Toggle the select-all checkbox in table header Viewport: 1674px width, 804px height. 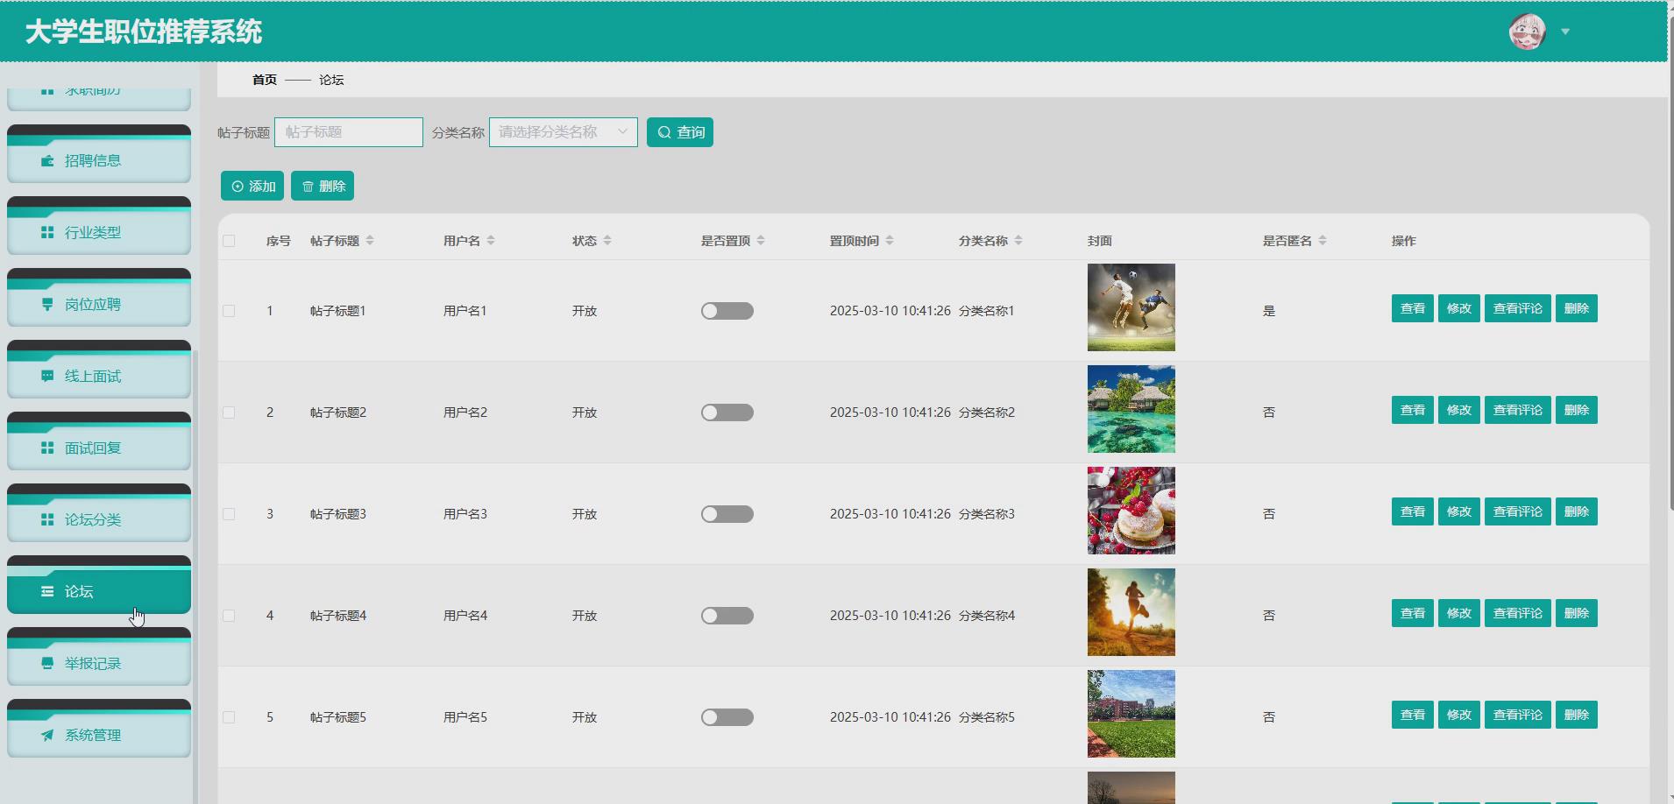coord(229,241)
